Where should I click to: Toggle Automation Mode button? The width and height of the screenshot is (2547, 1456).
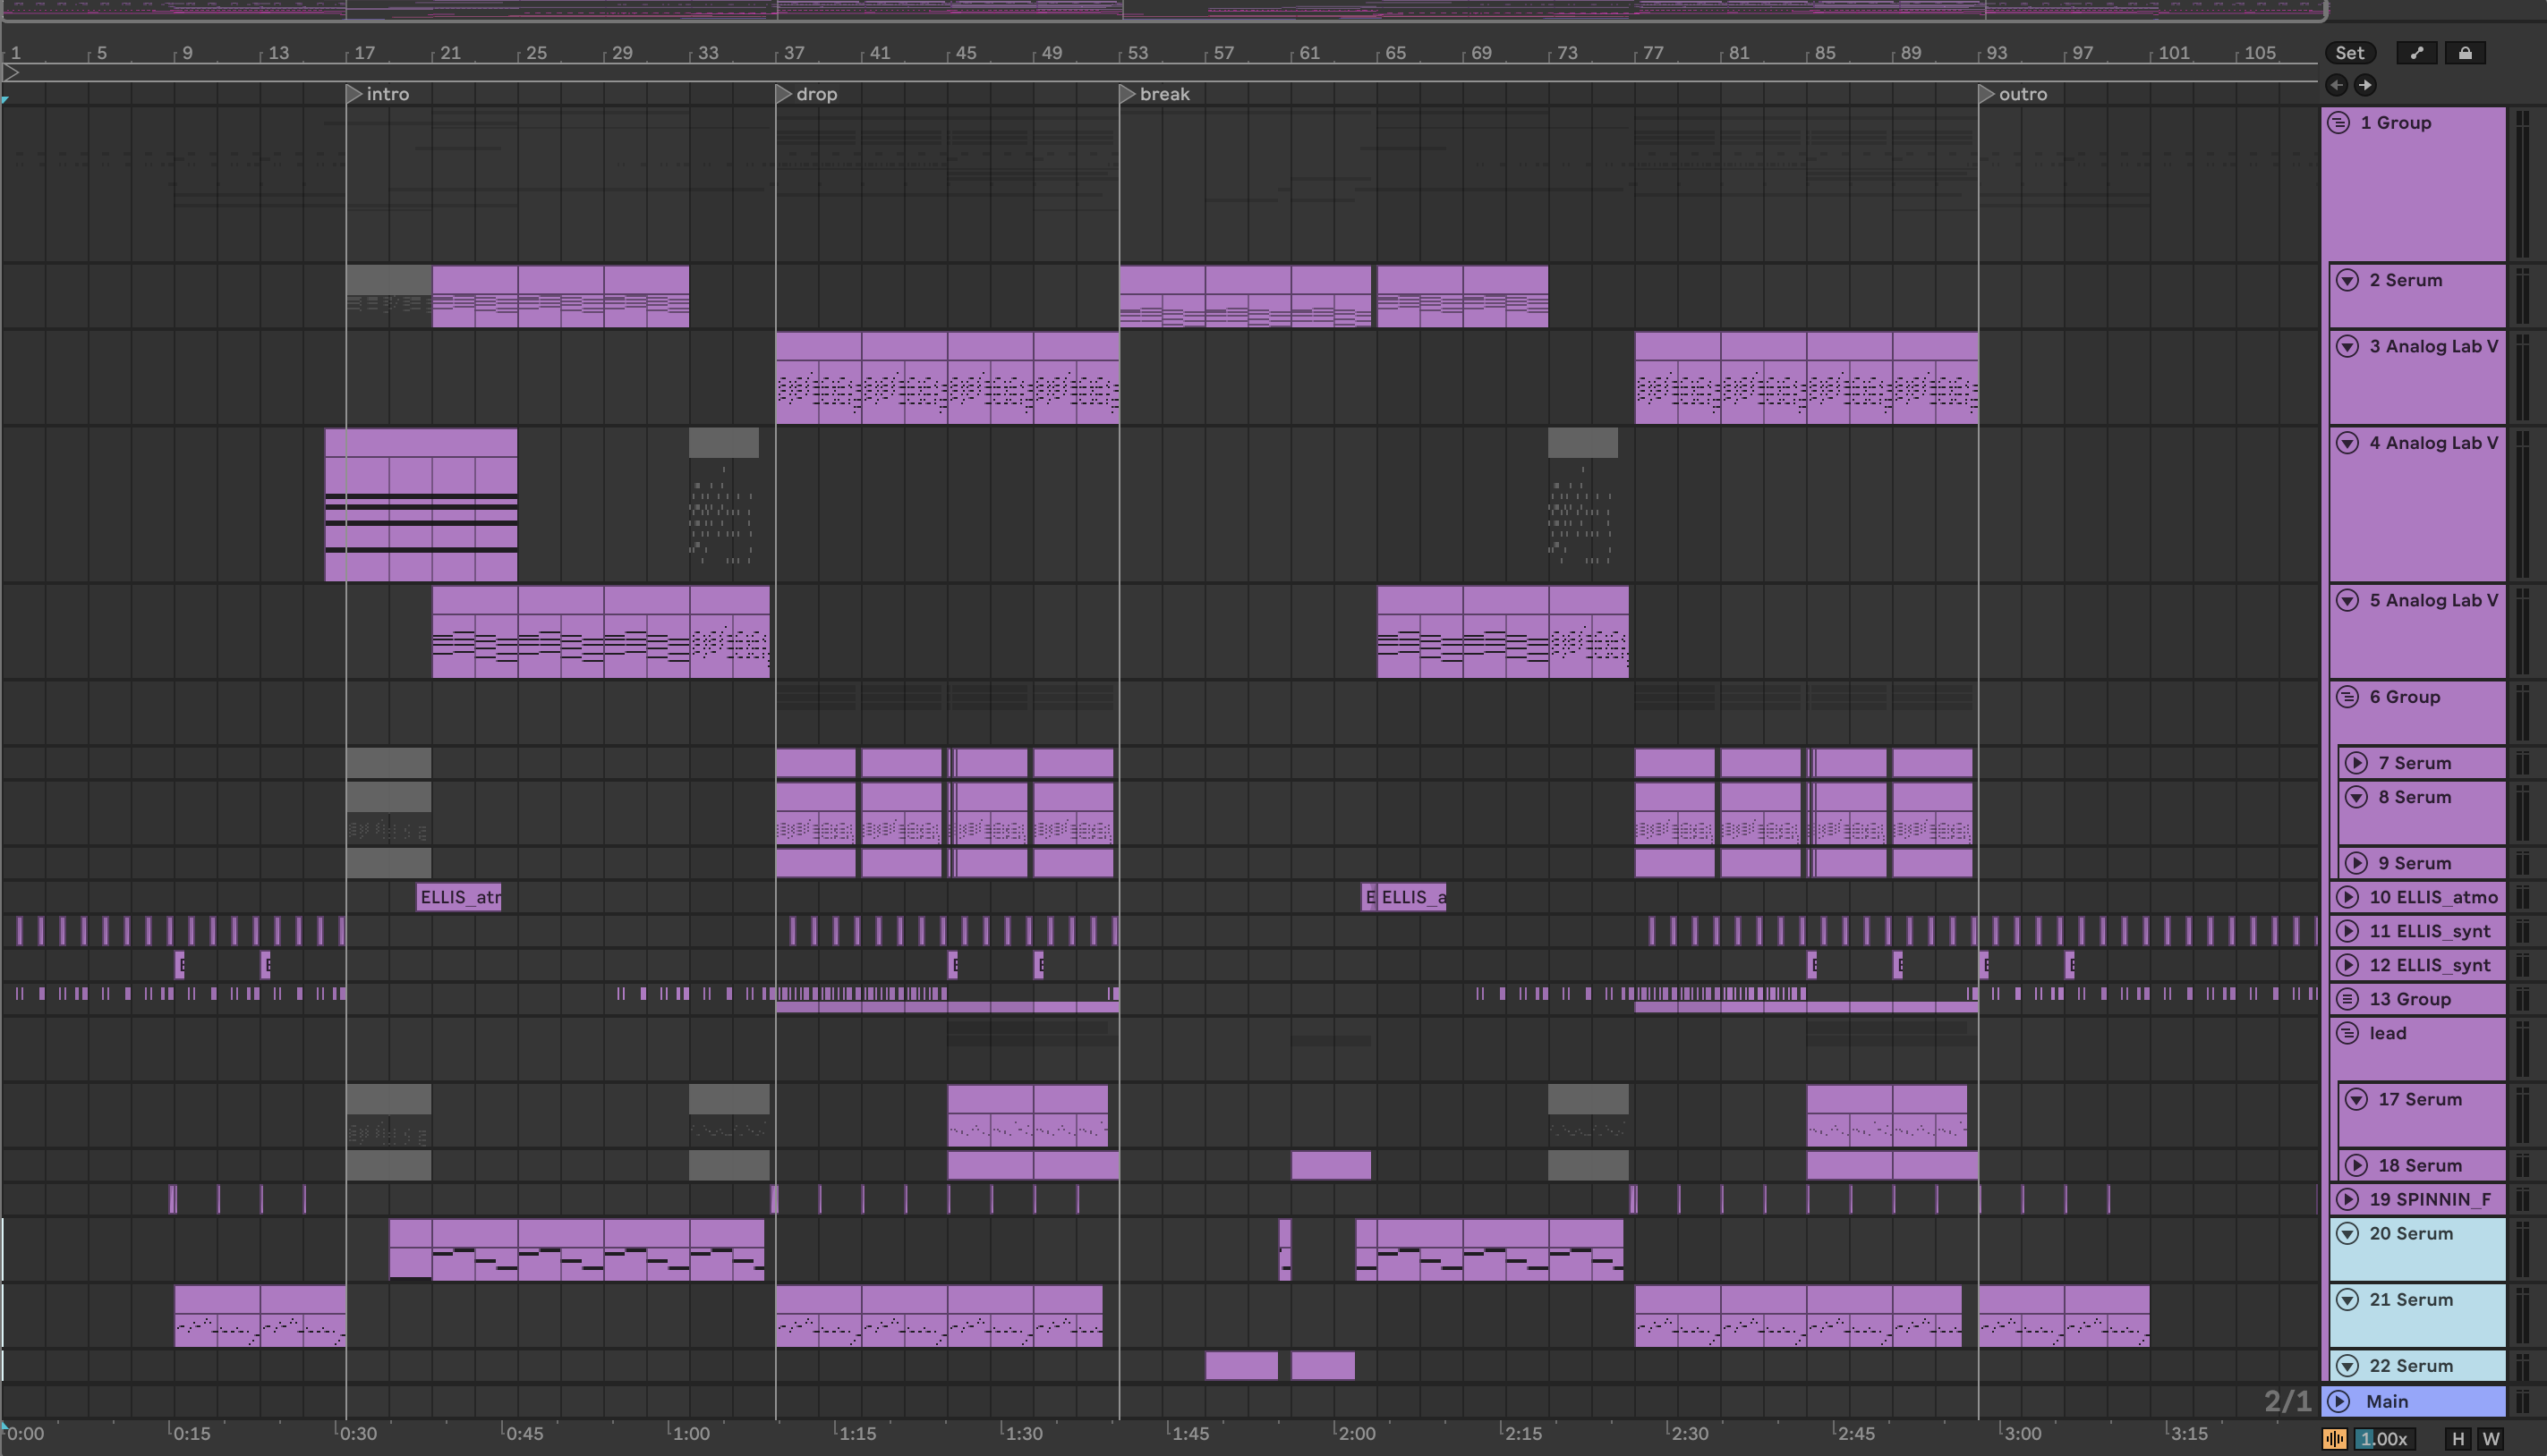click(2417, 53)
